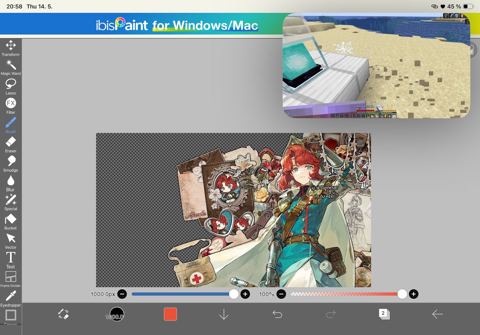This screenshot has width=480, height=335.
Task: Decrease opacity with minus button
Action: click(282, 294)
